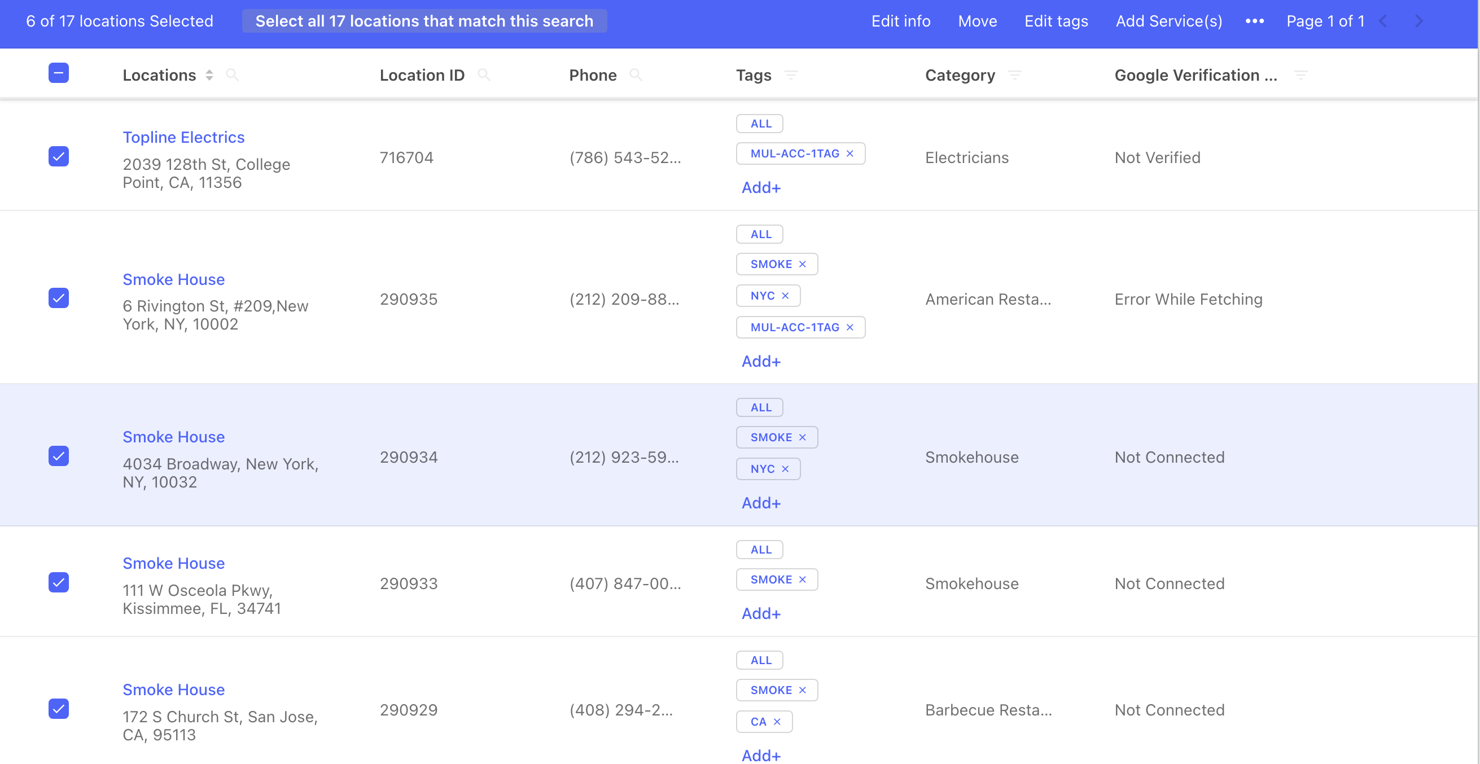The image size is (1480, 764).
Task: Add a tag to Smoke House 290935
Action: click(761, 361)
